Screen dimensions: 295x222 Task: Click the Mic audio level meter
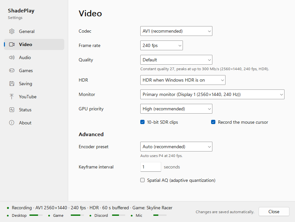(x=160, y=215)
